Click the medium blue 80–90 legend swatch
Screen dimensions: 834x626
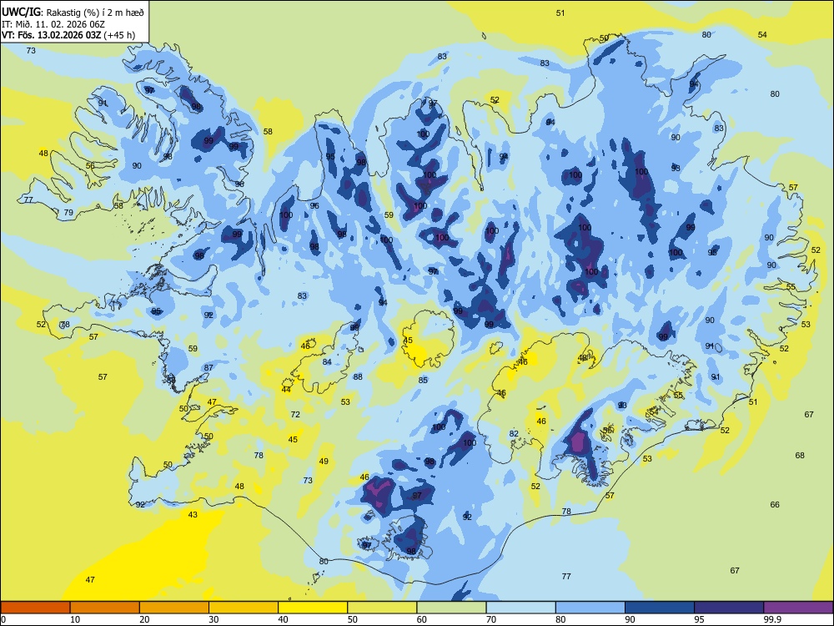590,608
